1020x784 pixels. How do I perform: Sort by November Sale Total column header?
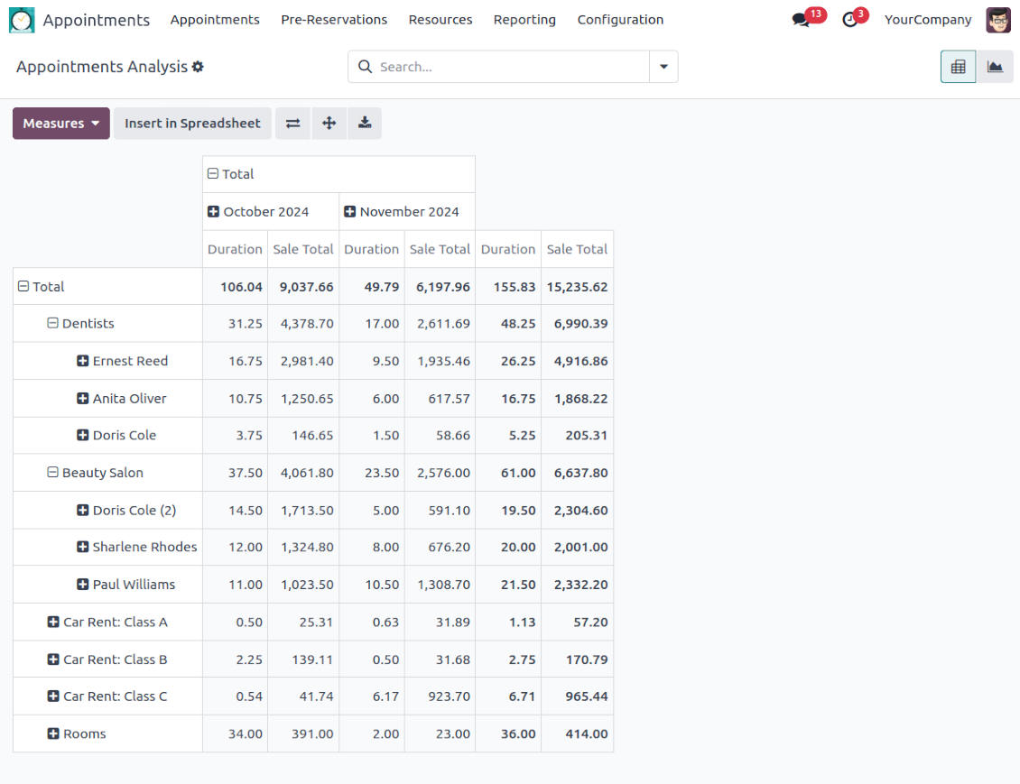coord(440,249)
